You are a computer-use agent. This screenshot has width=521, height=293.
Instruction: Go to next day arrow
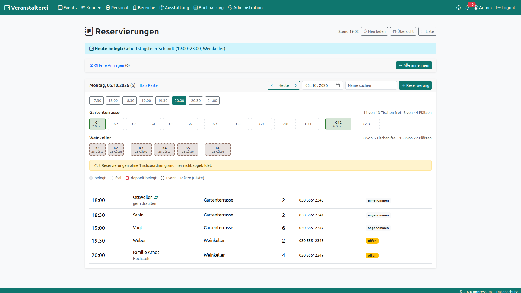point(296,85)
